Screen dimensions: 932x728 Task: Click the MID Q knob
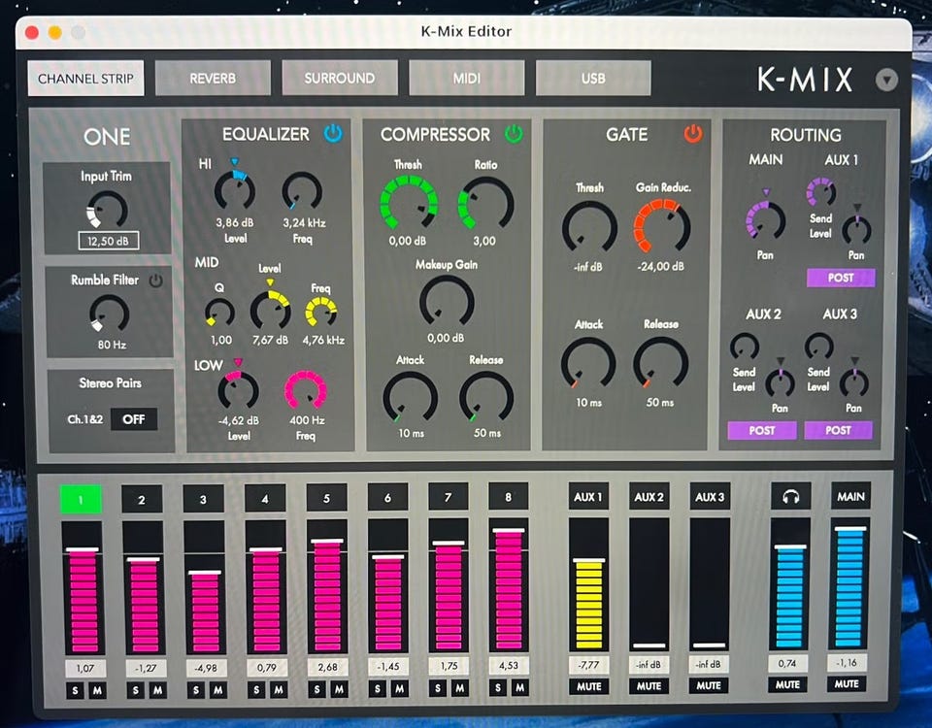click(x=219, y=313)
